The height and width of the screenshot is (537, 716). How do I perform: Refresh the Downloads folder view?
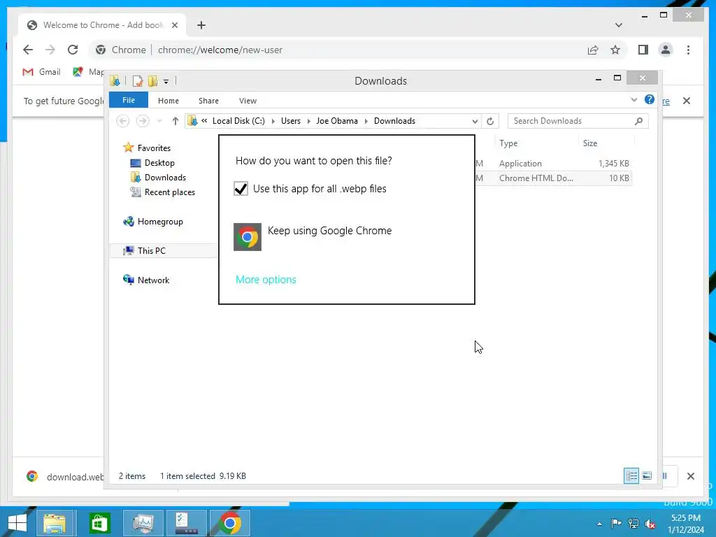[x=490, y=121]
